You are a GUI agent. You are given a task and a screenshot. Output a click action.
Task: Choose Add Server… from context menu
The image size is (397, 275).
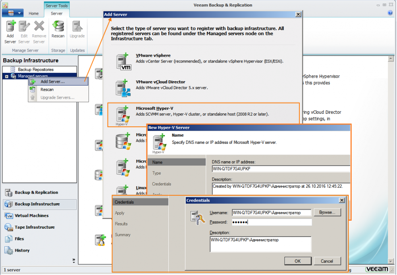tap(58, 81)
